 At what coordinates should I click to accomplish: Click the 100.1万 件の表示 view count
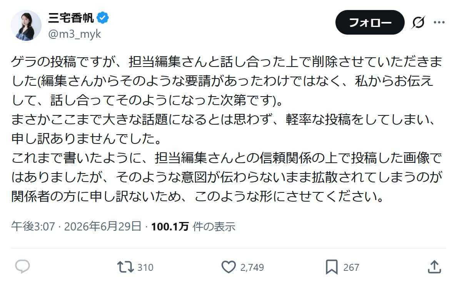click(x=193, y=226)
